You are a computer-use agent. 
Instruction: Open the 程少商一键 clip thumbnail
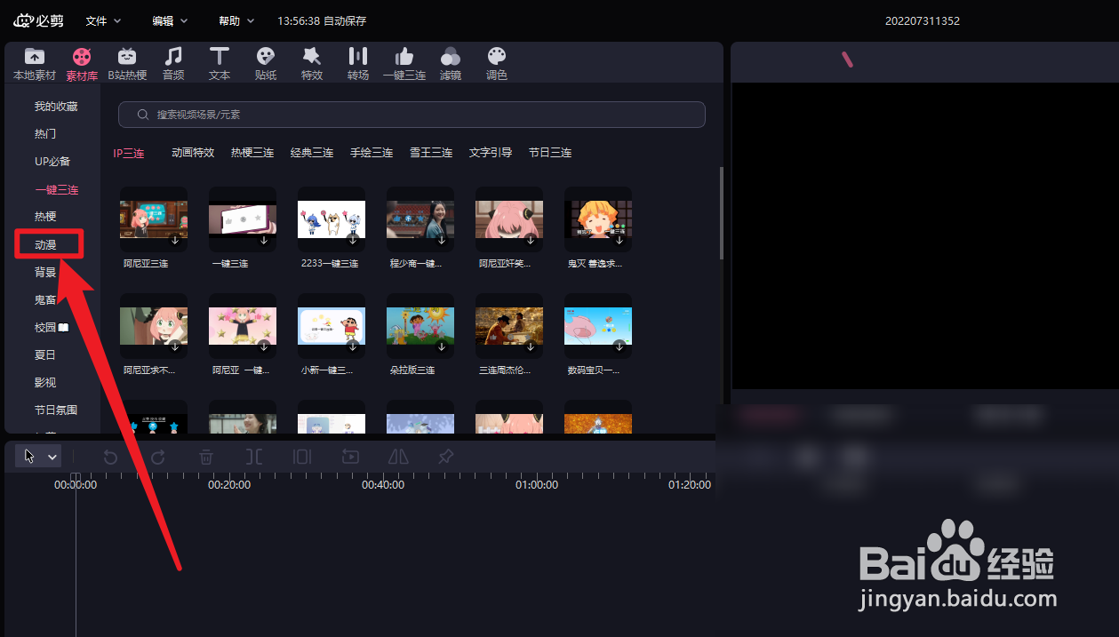(420, 219)
